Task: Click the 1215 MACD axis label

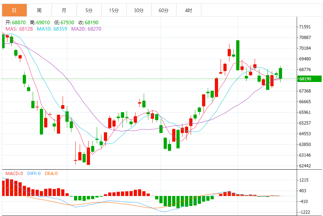Action: point(304,180)
